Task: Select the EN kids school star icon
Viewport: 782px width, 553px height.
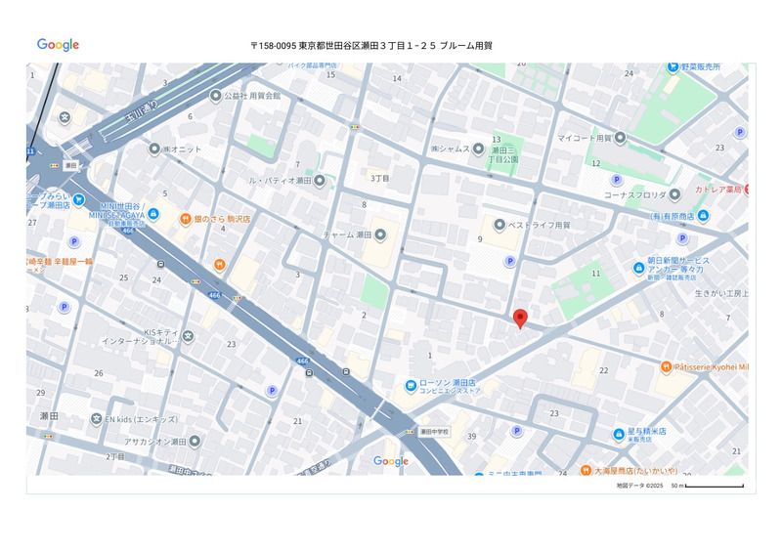Action: tap(96, 419)
